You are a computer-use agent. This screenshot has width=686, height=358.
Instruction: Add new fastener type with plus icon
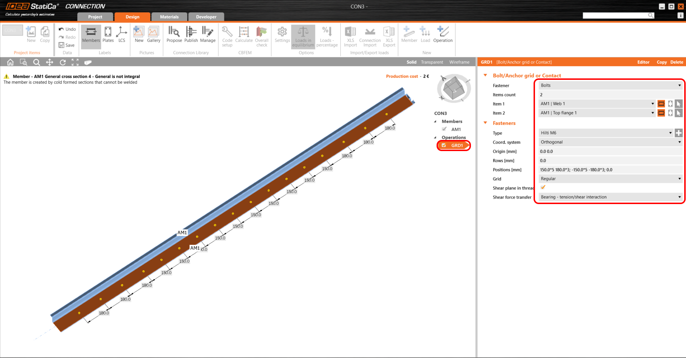678,133
